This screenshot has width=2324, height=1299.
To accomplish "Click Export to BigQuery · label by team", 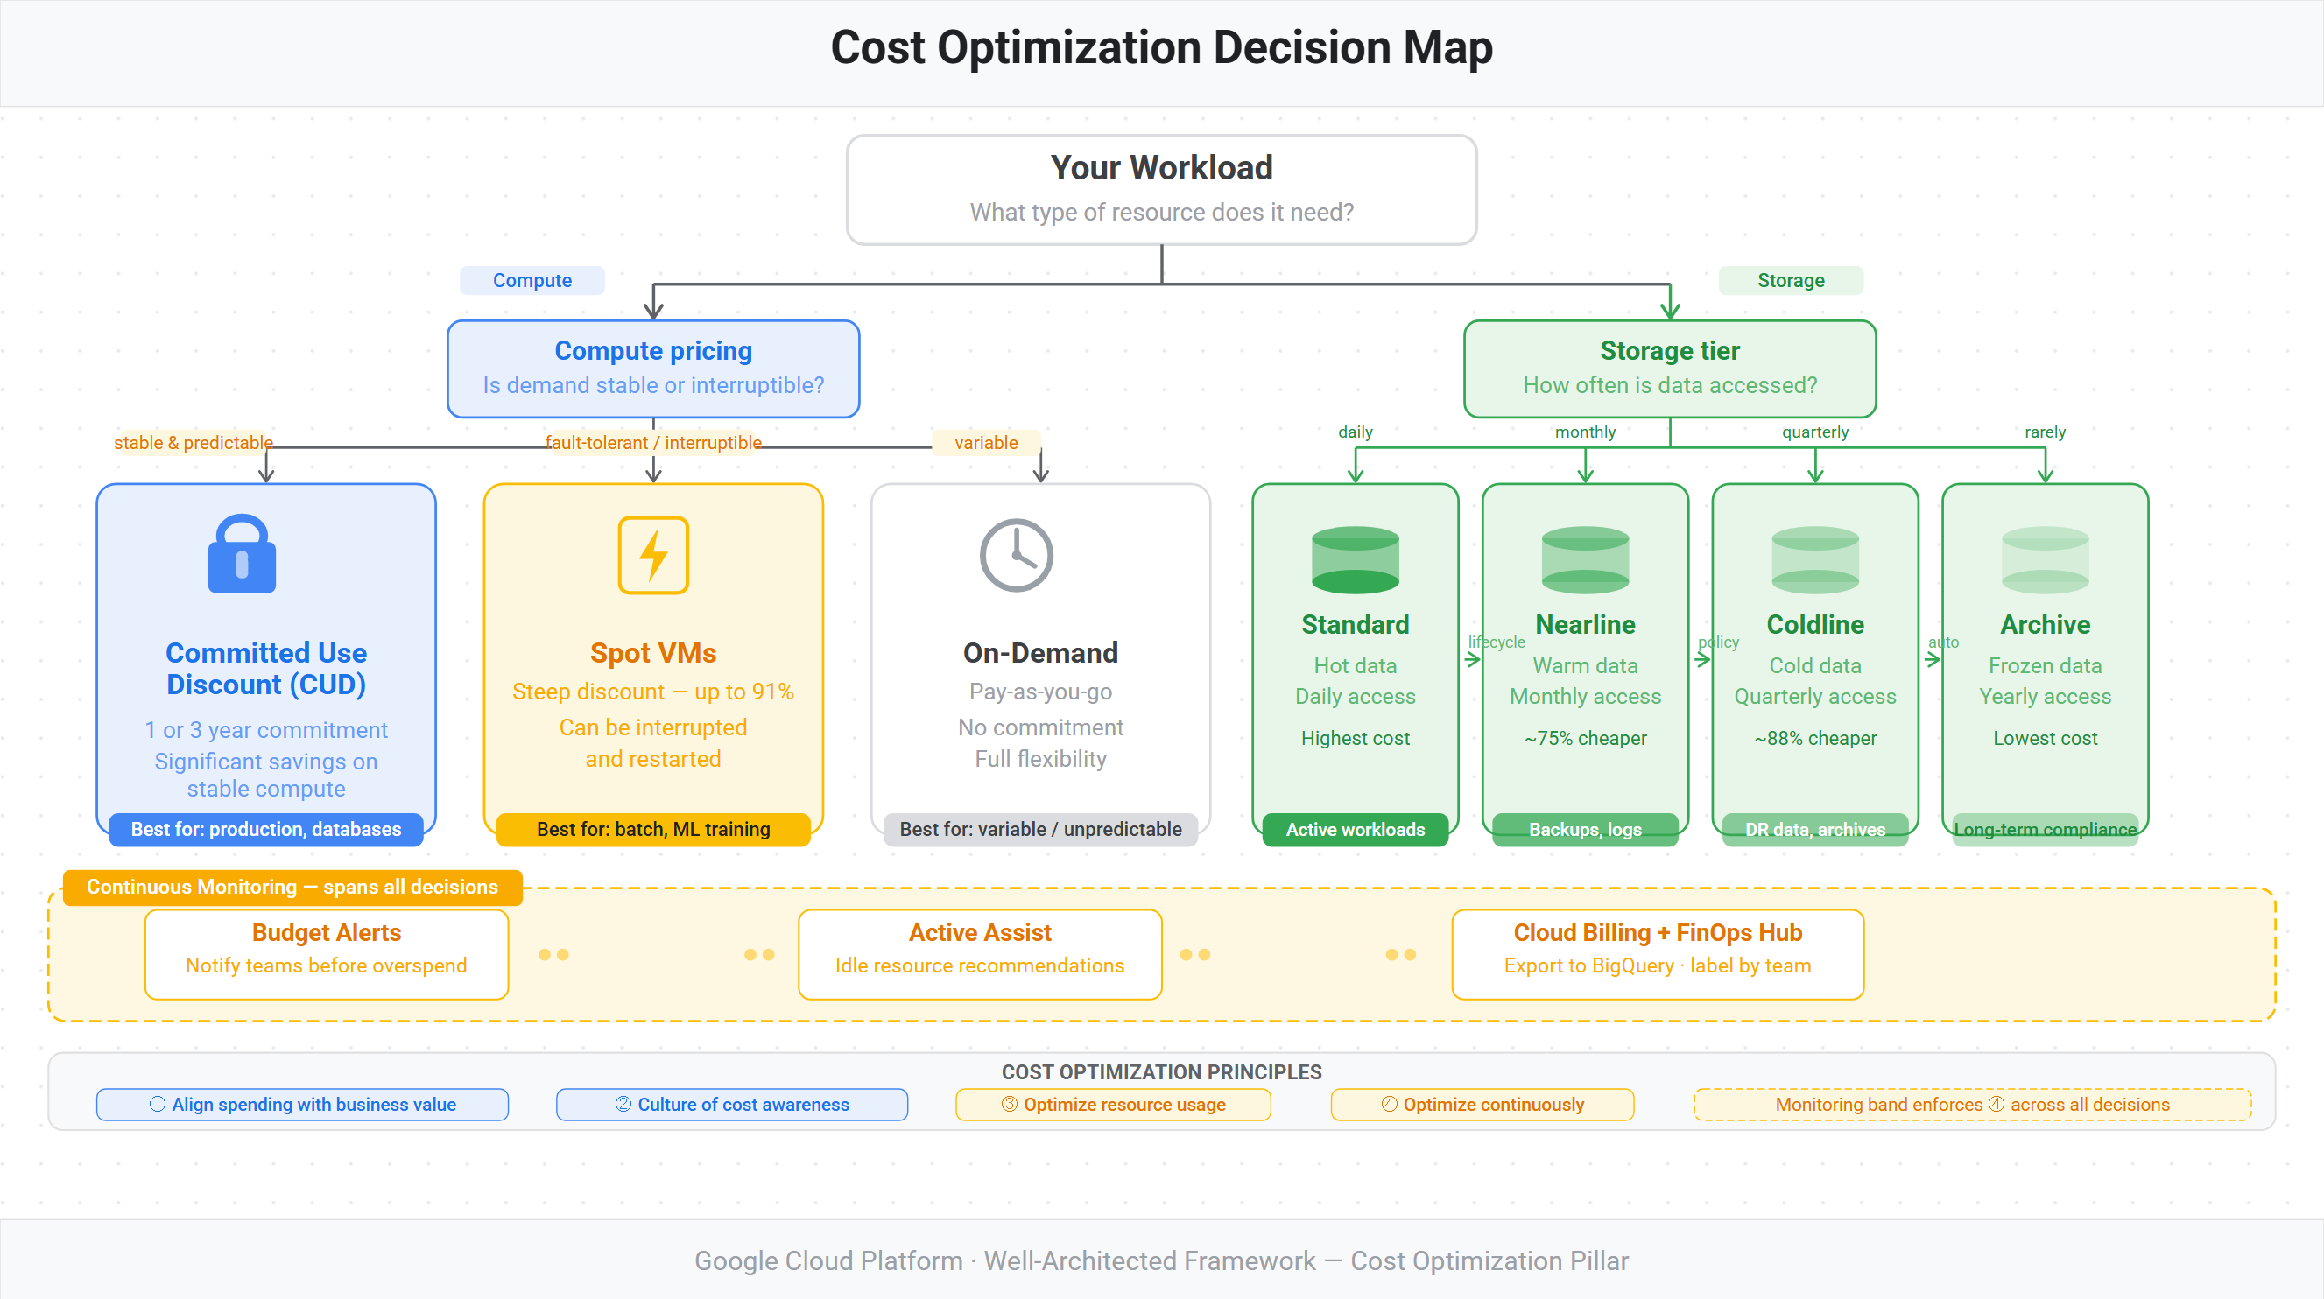I will point(1658,965).
